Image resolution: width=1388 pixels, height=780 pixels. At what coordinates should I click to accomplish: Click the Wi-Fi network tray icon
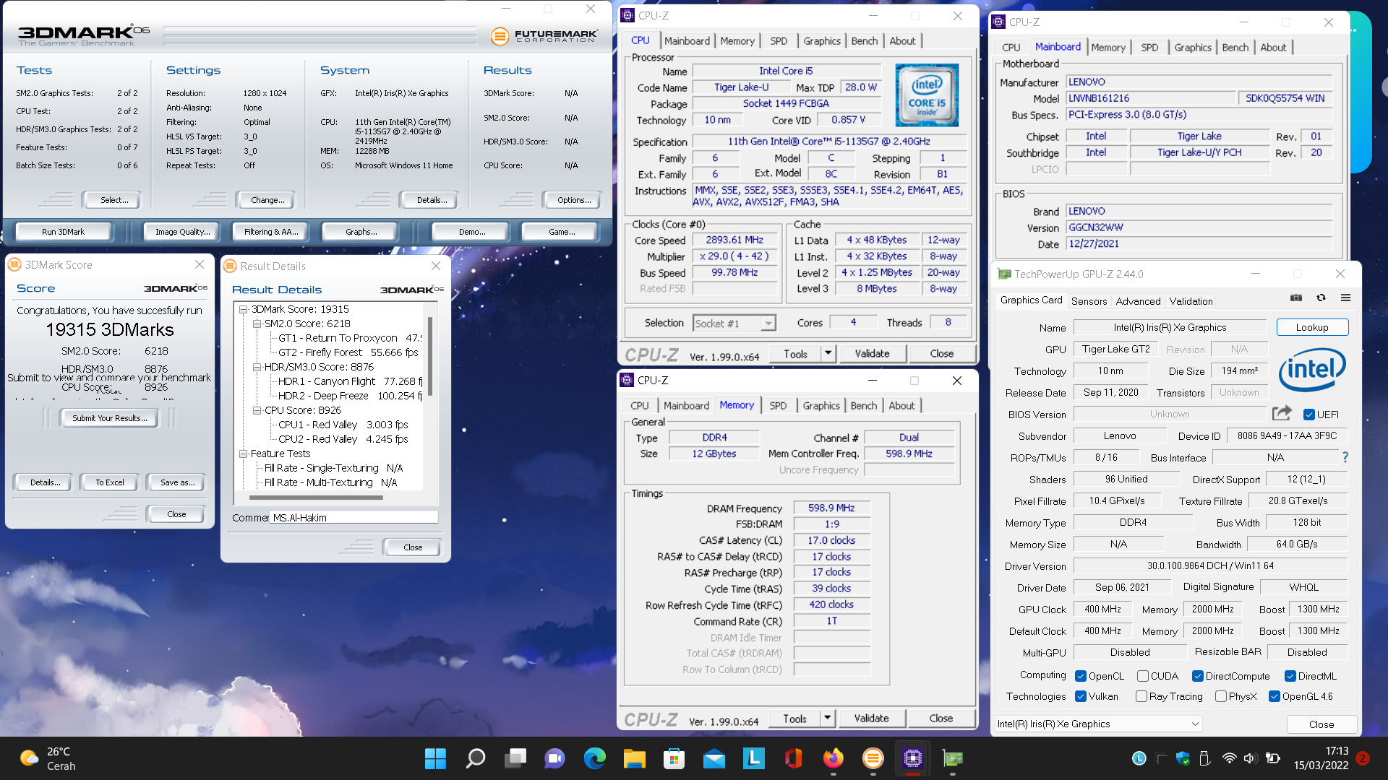point(1229,758)
